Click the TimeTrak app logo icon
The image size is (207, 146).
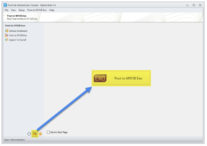(x=5, y=5)
